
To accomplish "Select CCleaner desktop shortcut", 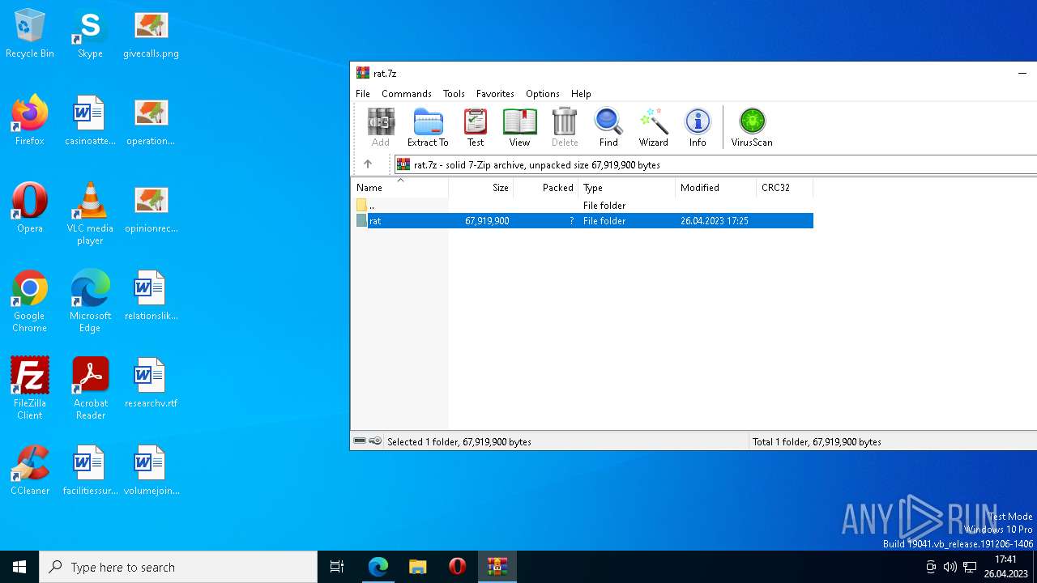I will pyautogui.click(x=30, y=471).
